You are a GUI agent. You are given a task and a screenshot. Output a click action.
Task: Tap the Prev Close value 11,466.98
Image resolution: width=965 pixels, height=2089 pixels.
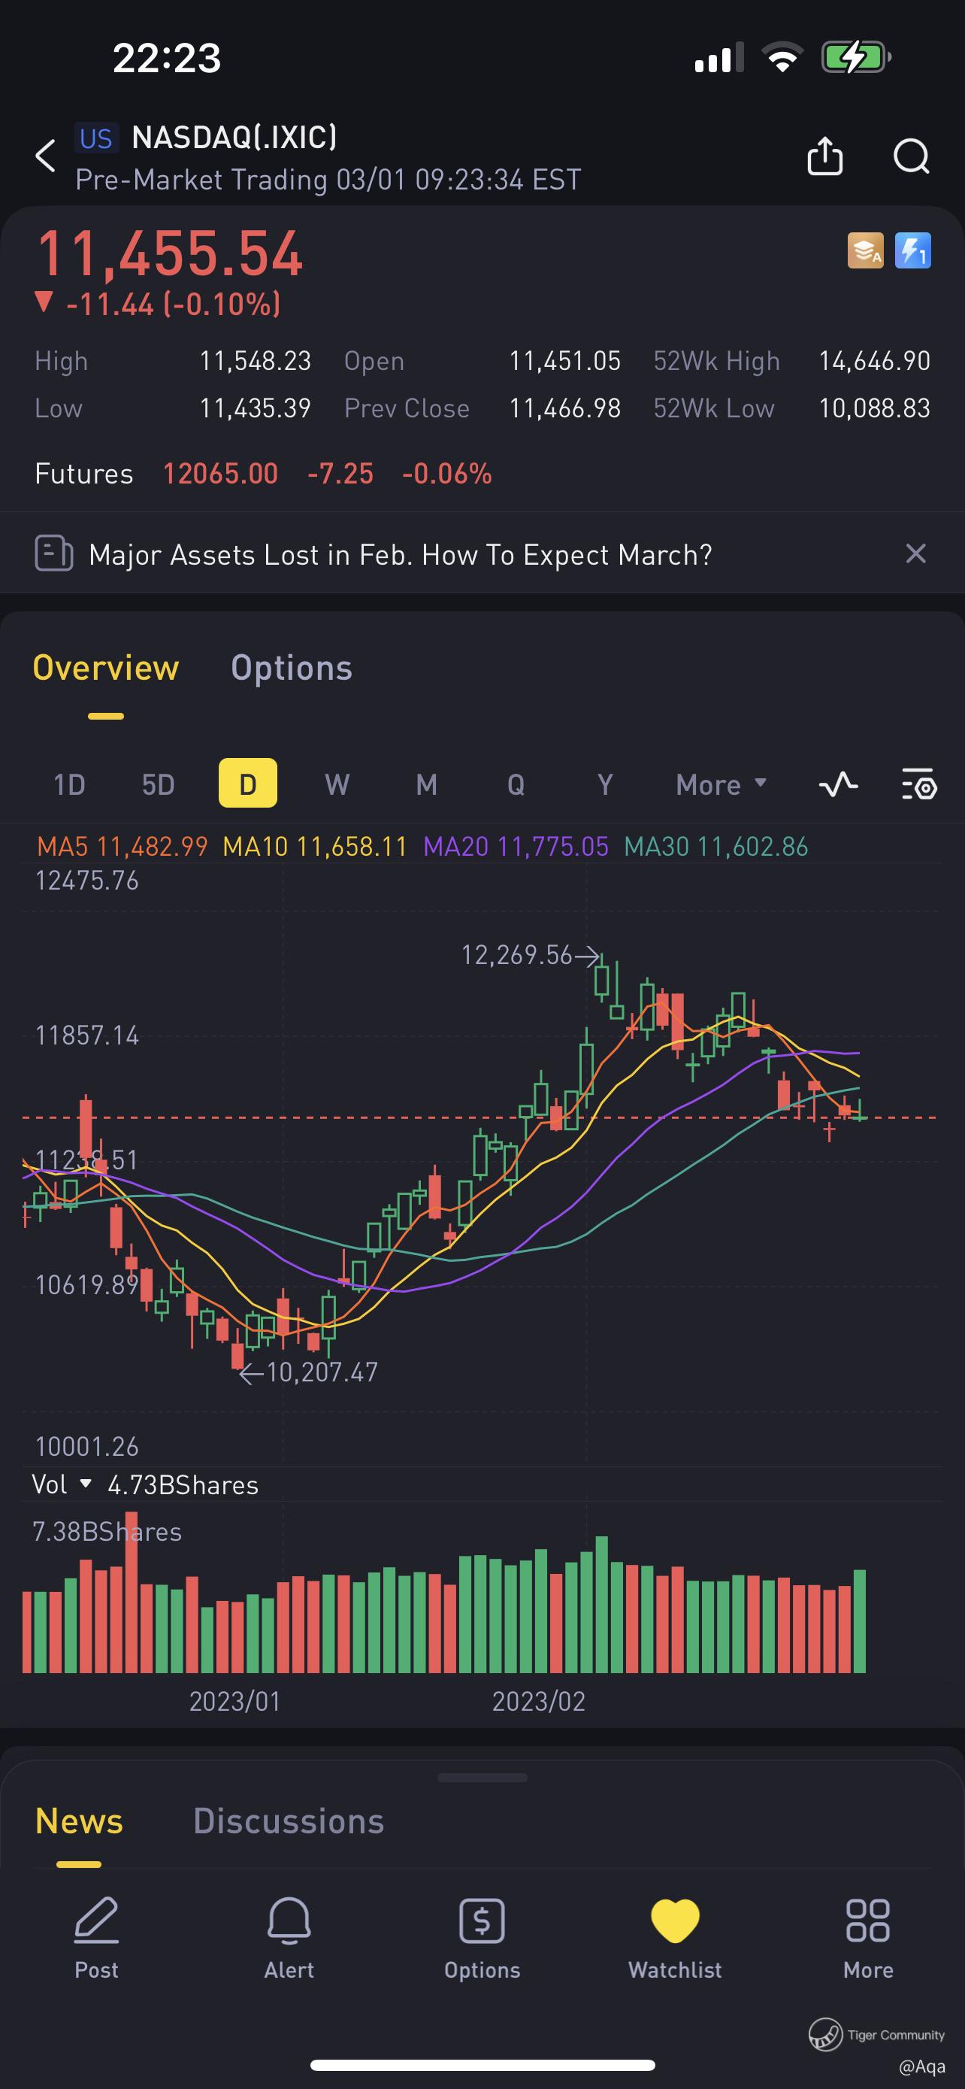(x=564, y=408)
